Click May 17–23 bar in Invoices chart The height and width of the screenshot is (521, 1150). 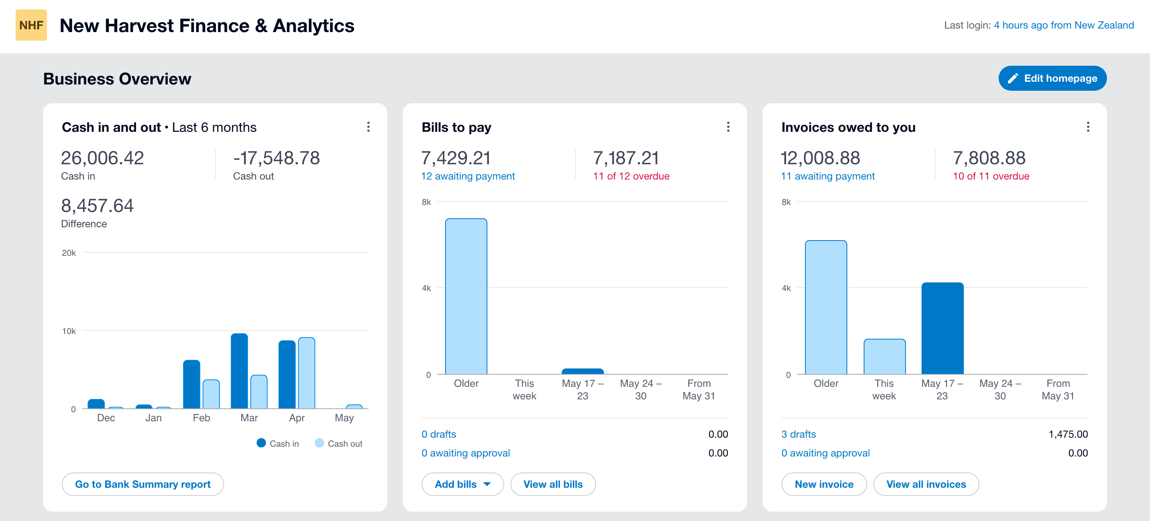point(942,328)
